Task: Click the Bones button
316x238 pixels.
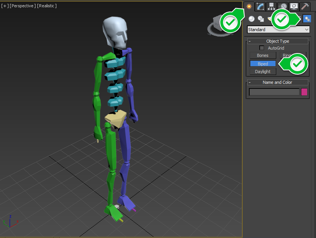Action: point(263,55)
